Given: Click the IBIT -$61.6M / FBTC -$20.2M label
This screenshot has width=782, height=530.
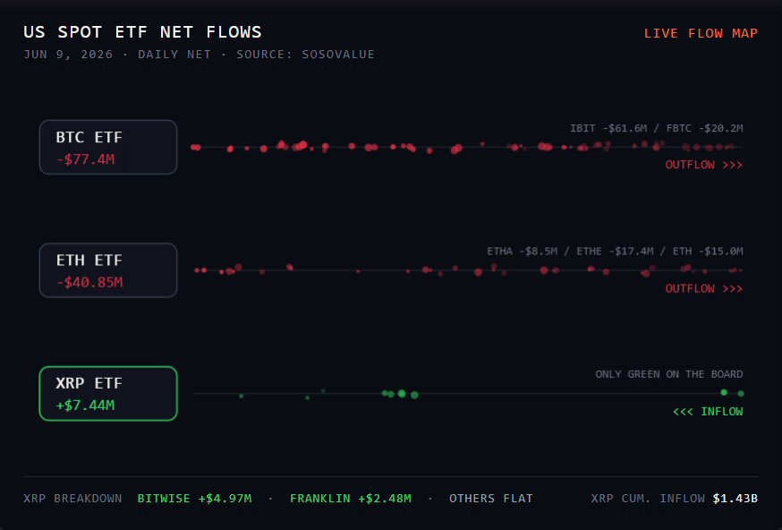Looking at the screenshot, I should click(x=657, y=128).
